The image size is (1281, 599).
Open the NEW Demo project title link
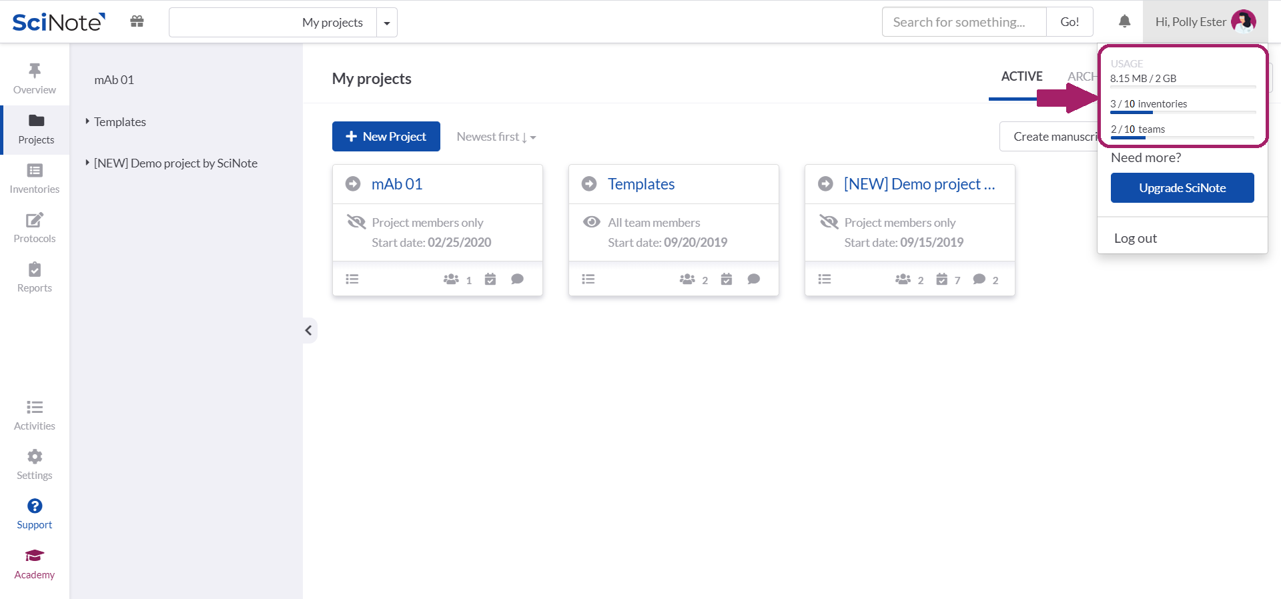(919, 184)
